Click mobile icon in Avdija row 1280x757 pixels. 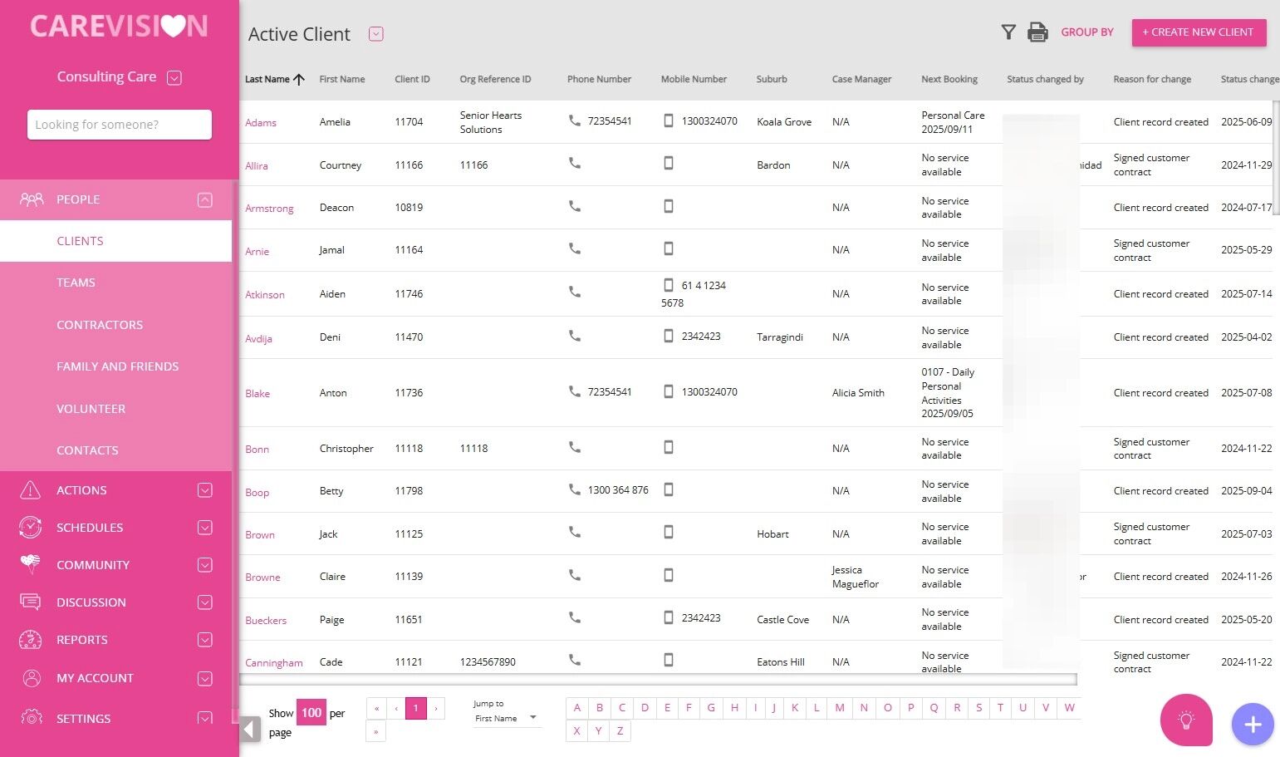tap(669, 336)
